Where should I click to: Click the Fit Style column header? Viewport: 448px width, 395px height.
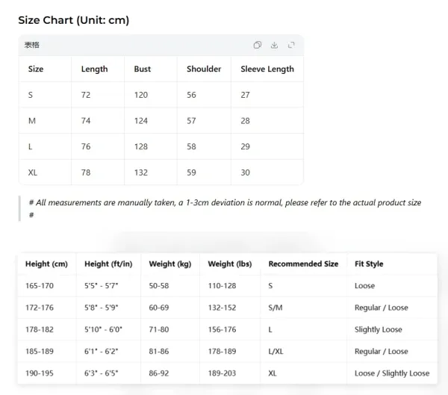tap(369, 264)
